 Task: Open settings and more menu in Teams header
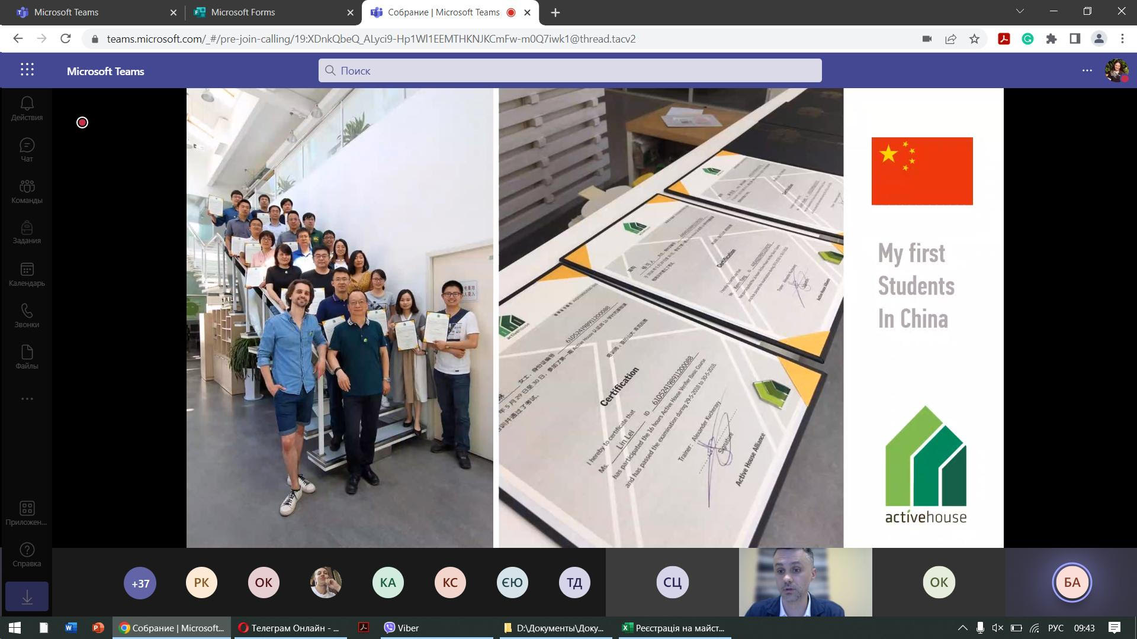(x=1087, y=70)
